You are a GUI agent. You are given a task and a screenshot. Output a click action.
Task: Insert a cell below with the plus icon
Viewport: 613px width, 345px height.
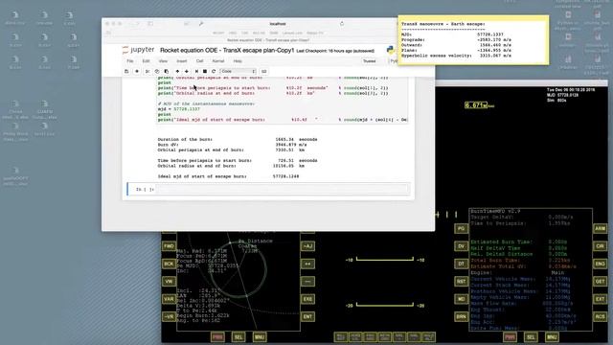(x=137, y=71)
